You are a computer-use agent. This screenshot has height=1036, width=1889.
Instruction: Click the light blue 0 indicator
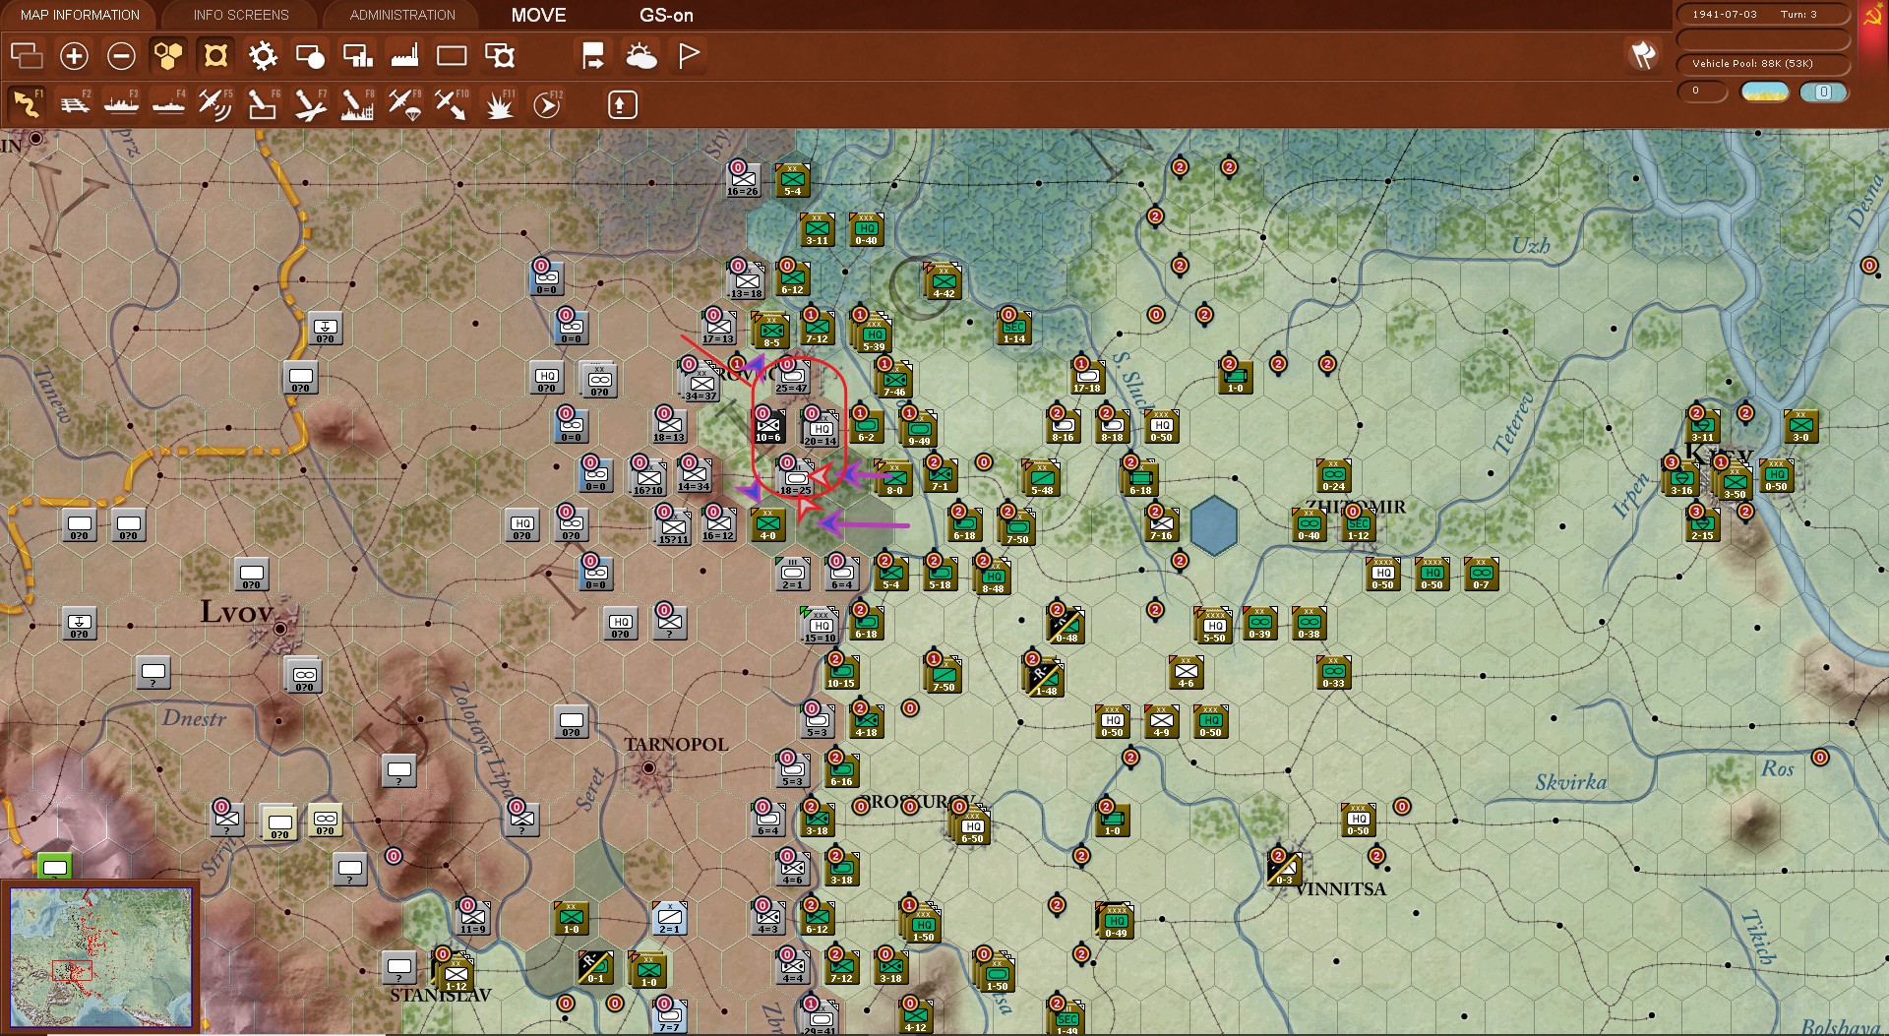(x=1823, y=91)
